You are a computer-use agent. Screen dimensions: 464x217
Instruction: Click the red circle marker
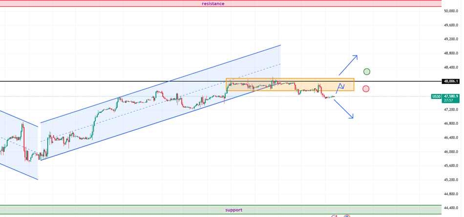(x=366, y=89)
